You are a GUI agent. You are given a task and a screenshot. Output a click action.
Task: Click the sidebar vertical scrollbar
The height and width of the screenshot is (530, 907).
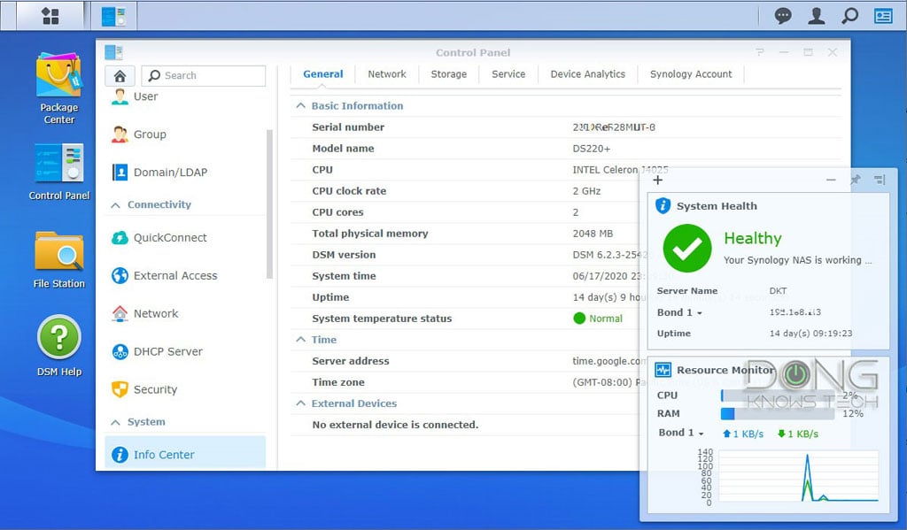(269, 204)
